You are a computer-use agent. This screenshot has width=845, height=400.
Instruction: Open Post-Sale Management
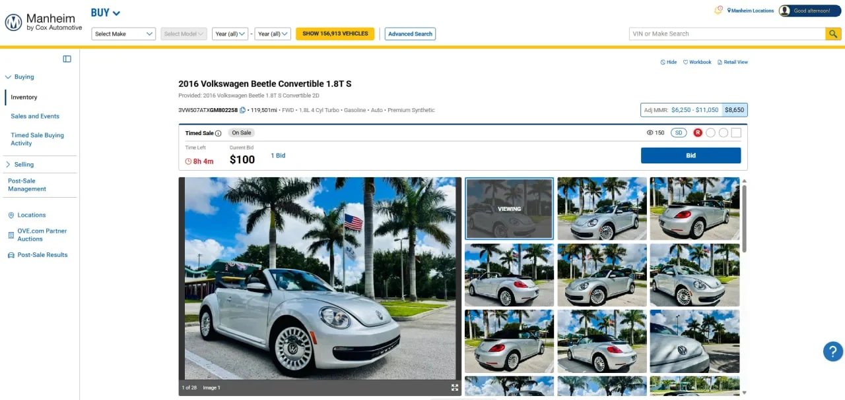tap(27, 185)
